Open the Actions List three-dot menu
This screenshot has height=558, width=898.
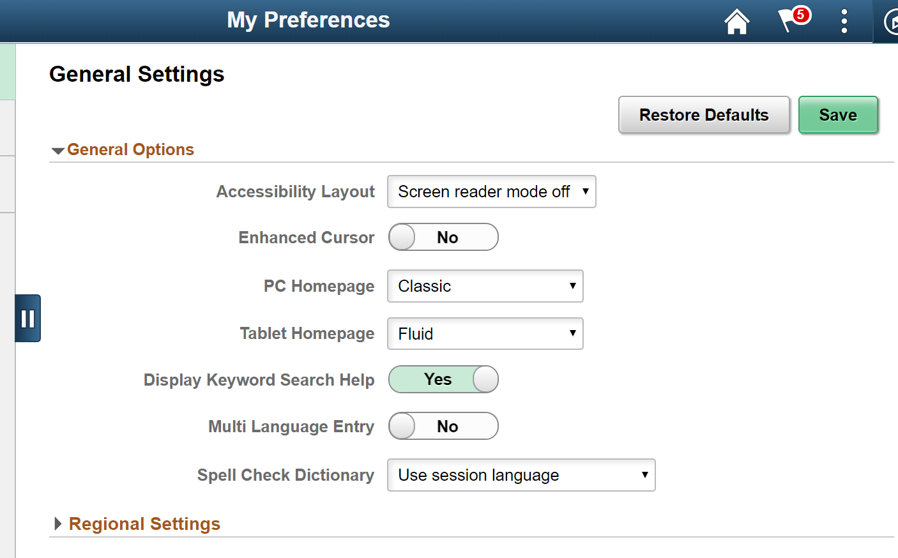click(844, 21)
